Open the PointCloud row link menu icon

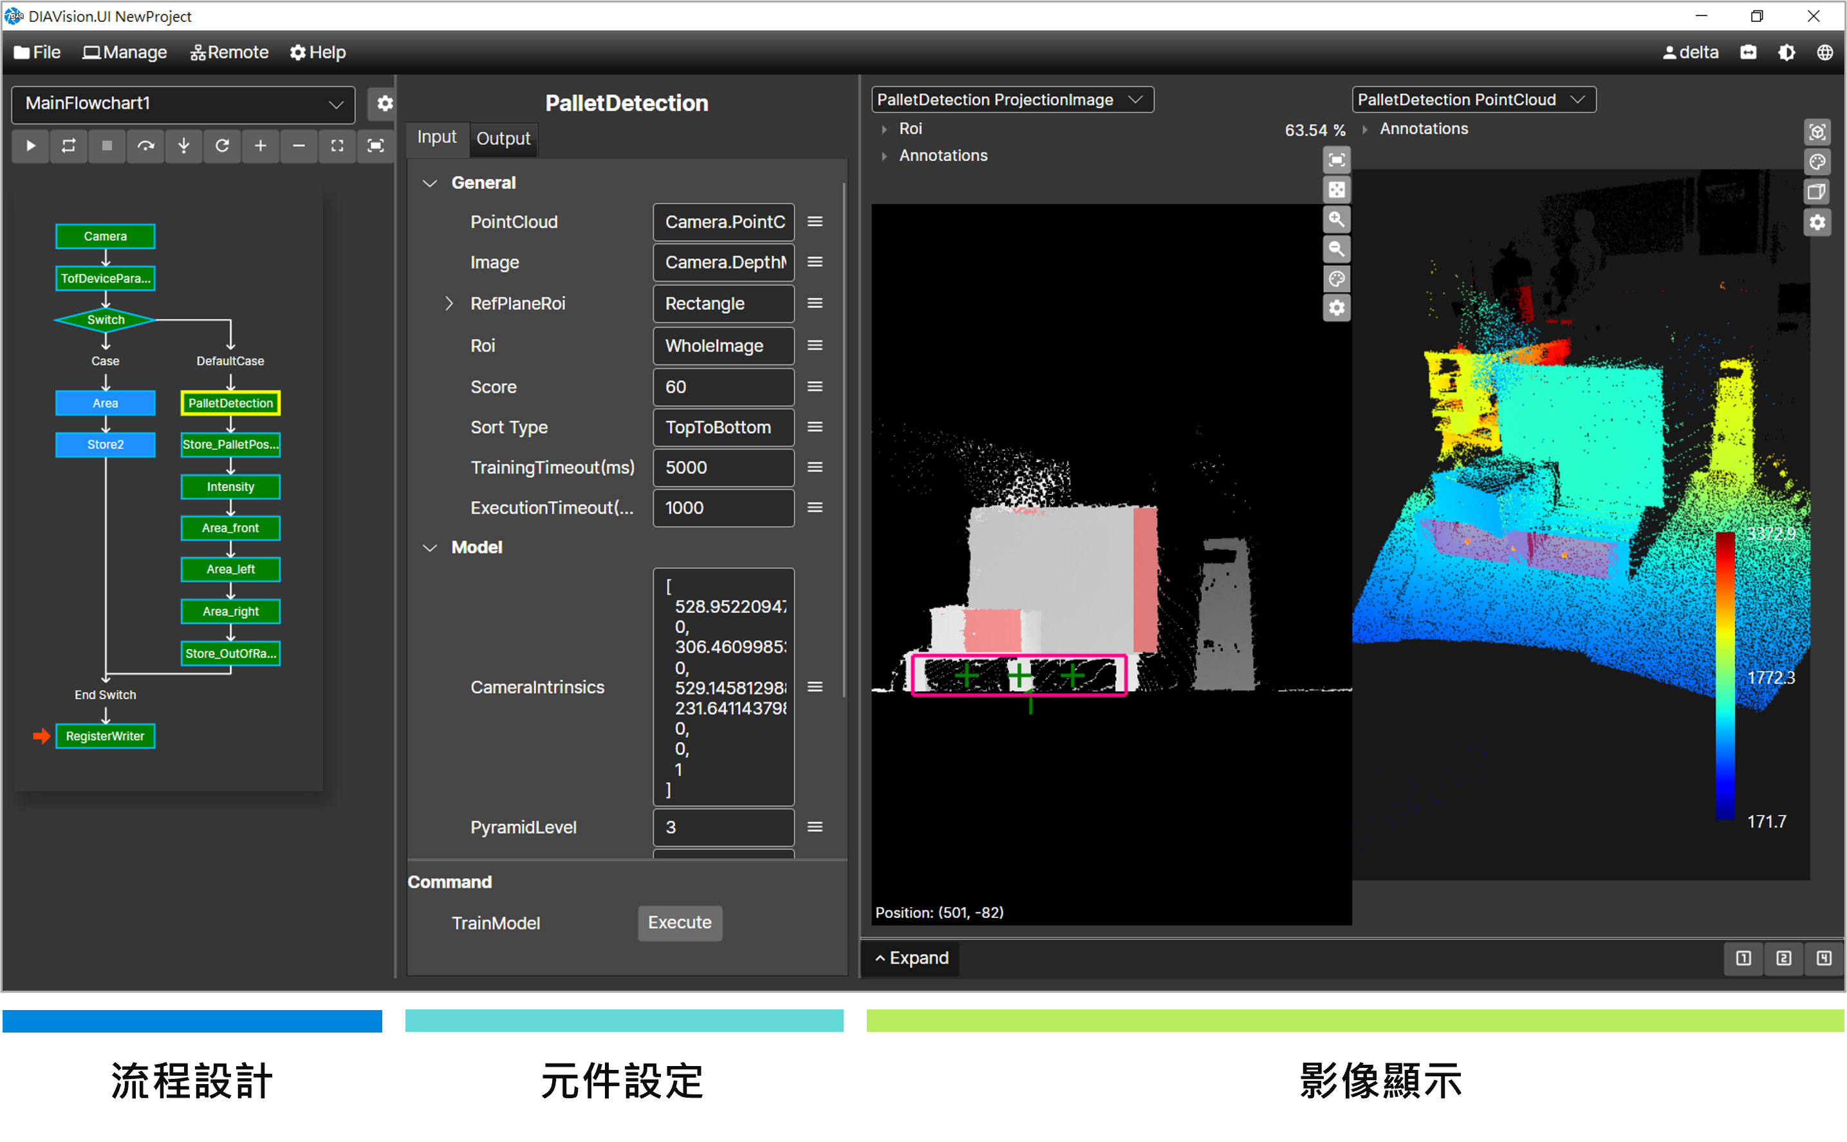pyautogui.click(x=815, y=222)
